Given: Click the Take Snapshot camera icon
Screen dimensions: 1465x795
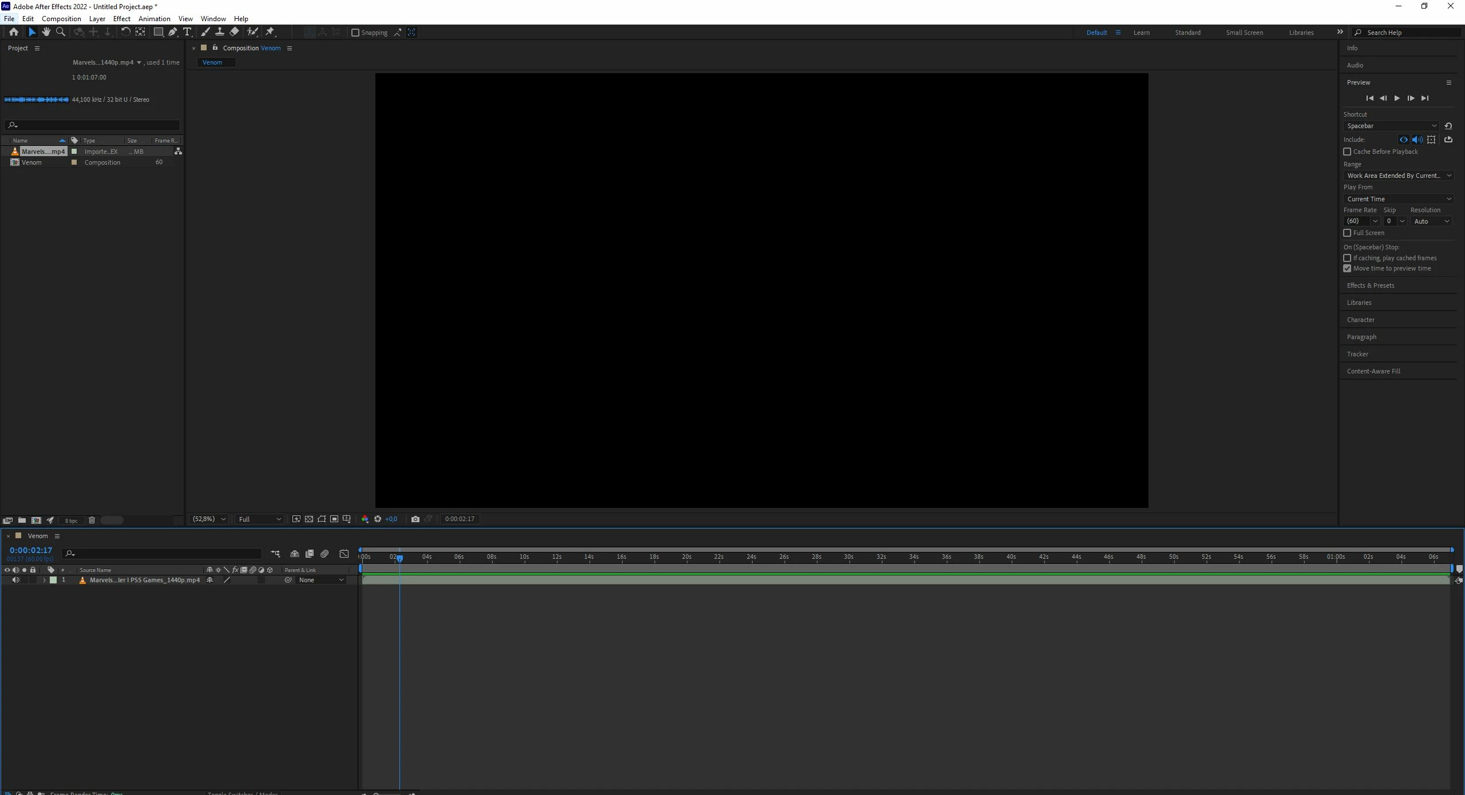Looking at the screenshot, I should [x=415, y=519].
